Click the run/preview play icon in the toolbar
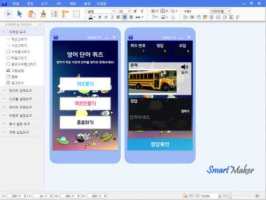The width and height of the screenshot is (266, 200). point(9,14)
